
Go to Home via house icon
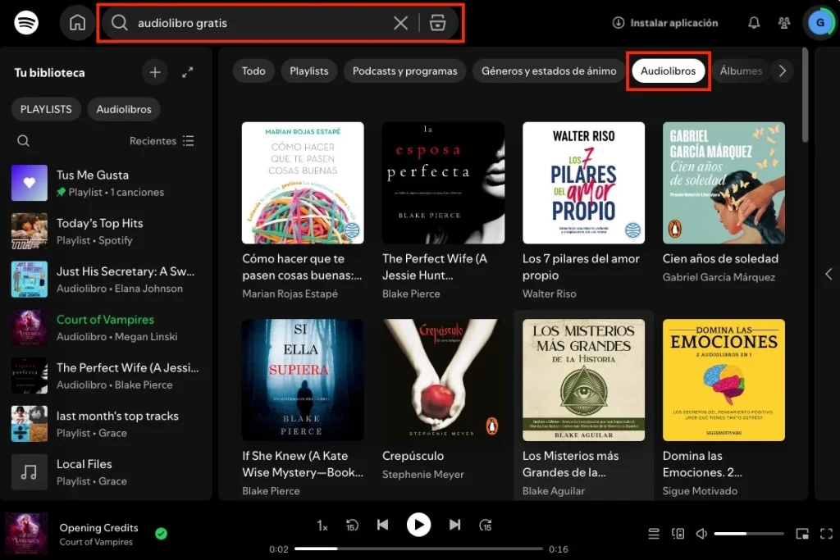(77, 22)
